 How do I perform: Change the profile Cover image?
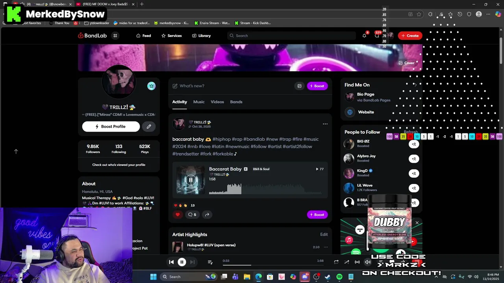(x=406, y=63)
